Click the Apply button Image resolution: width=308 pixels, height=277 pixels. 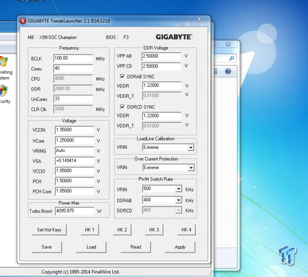180,247
